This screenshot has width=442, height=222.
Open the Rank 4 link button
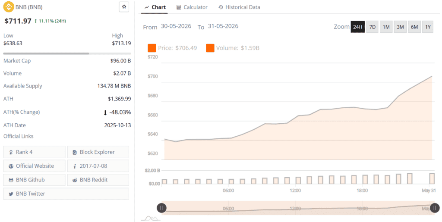pyautogui.click(x=35, y=152)
